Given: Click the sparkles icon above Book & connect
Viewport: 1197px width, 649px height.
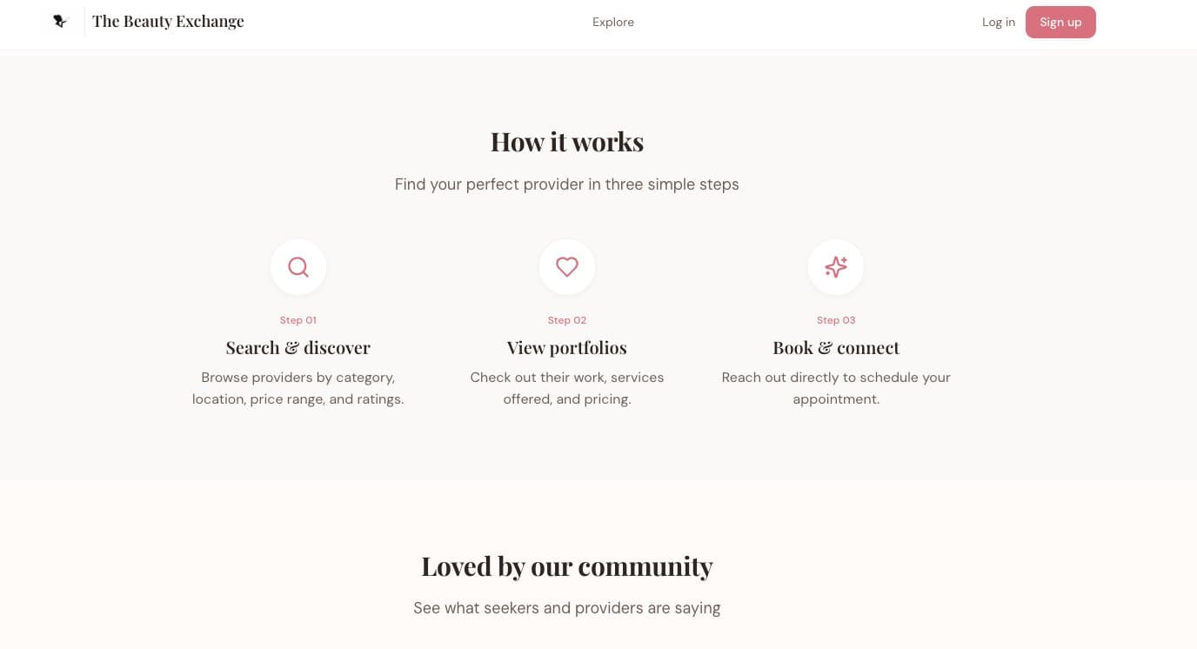Looking at the screenshot, I should pos(836,267).
